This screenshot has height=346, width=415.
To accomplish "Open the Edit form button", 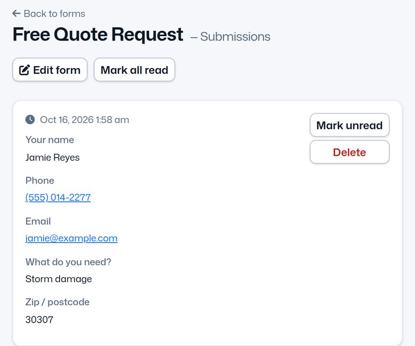I will click(50, 70).
